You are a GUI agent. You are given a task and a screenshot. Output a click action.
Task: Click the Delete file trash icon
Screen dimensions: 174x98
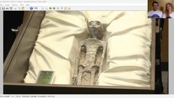point(11,8)
